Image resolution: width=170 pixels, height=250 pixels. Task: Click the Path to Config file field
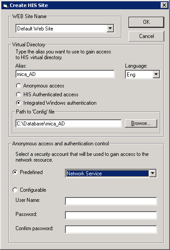[68, 124]
